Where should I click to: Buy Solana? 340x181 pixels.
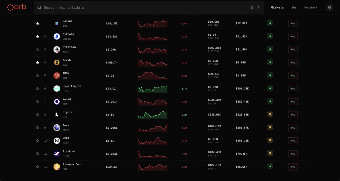(x=293, y=24)
